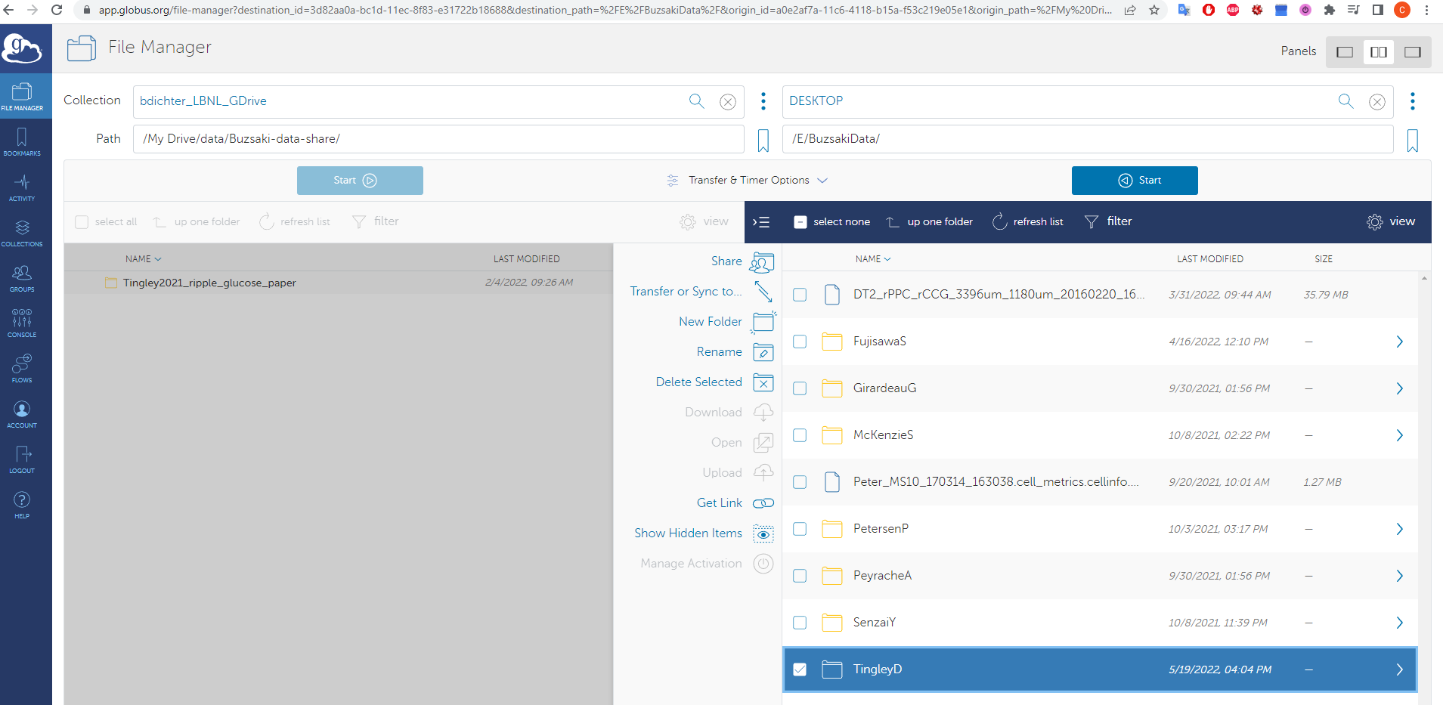Screen dimensions: 1443x705
Task: Open the McKenzieS folder chevron
Action: click(1399, 435)
